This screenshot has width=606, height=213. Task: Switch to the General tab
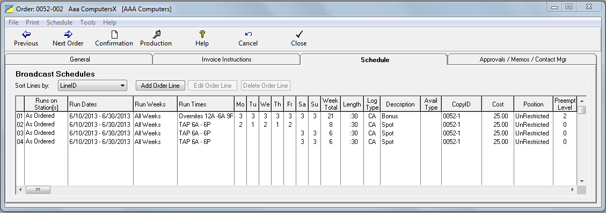(79, 59)
